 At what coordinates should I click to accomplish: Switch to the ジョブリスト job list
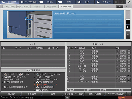click(x=28, y=2)
